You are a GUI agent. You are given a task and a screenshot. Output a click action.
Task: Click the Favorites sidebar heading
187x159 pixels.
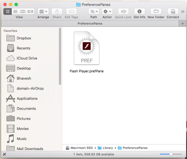(10, 31)
